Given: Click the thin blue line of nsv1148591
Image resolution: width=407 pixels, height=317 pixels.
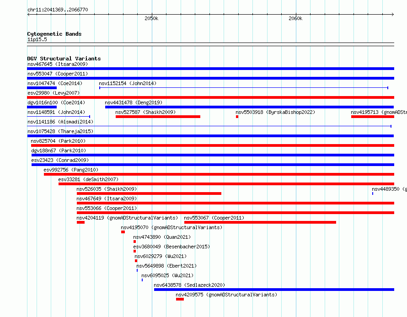Looking at the screenshot, I should [x=59, y=117].
